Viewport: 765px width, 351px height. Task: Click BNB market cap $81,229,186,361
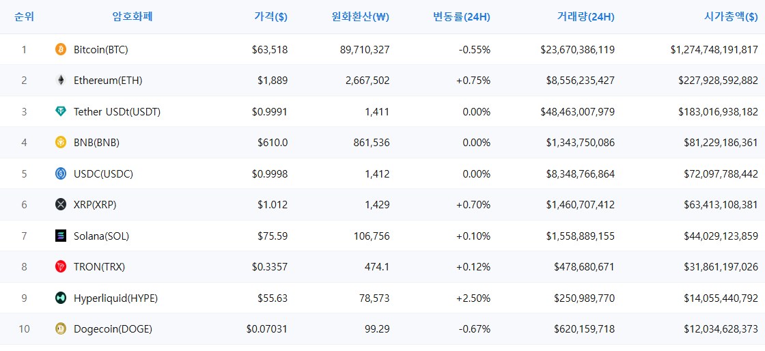[721, 143]
